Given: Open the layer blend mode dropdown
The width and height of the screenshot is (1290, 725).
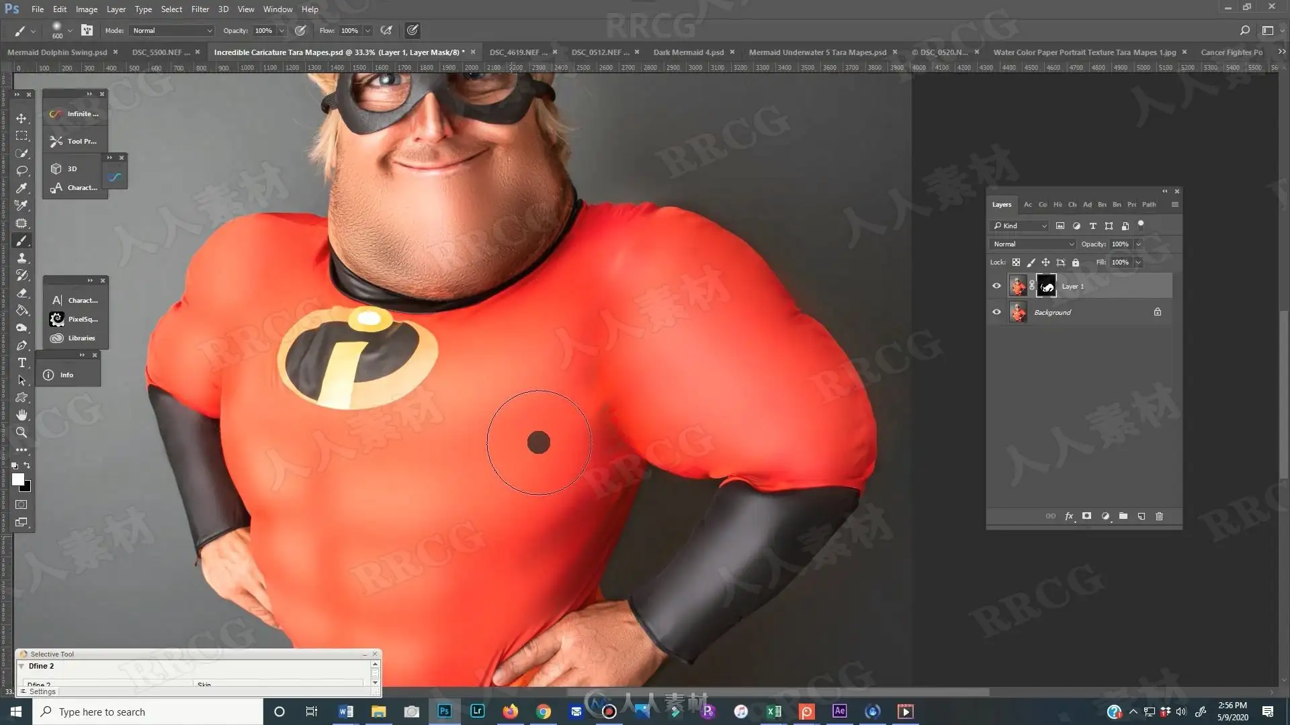Looking at the screenshot, I should pyautogui.click(x=1033, y=244).
